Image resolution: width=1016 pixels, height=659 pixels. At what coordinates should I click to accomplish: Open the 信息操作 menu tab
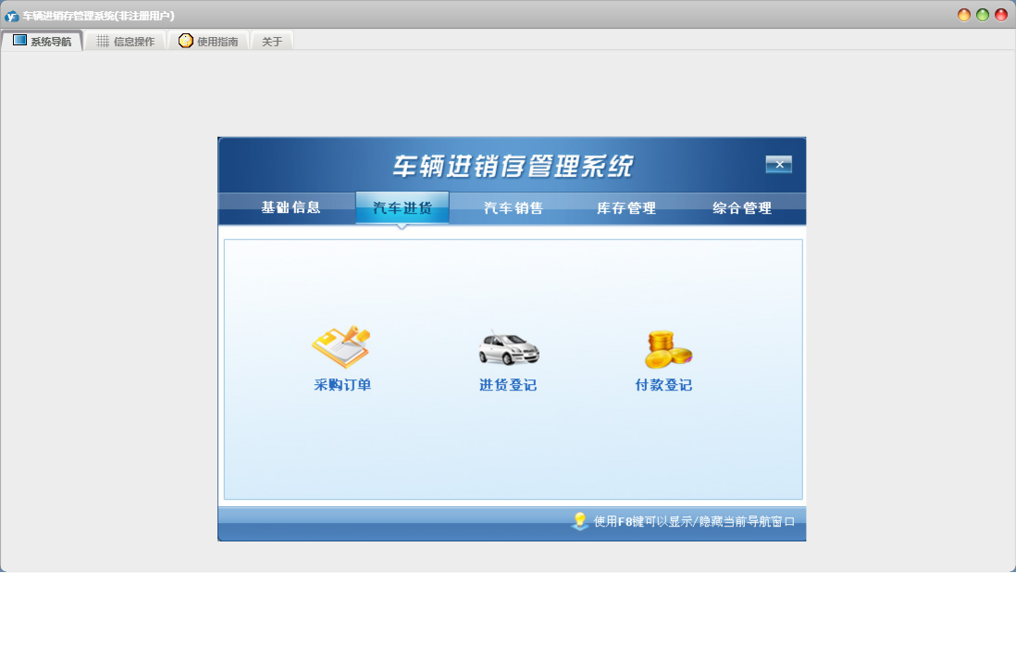click(126, 41)
